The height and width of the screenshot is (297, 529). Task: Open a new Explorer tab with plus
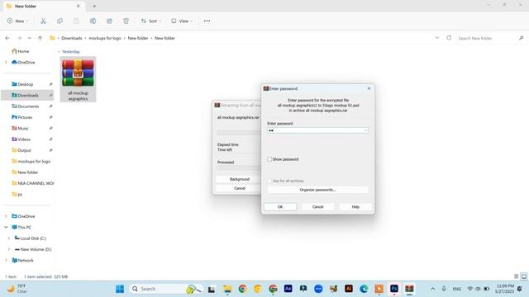94,6
